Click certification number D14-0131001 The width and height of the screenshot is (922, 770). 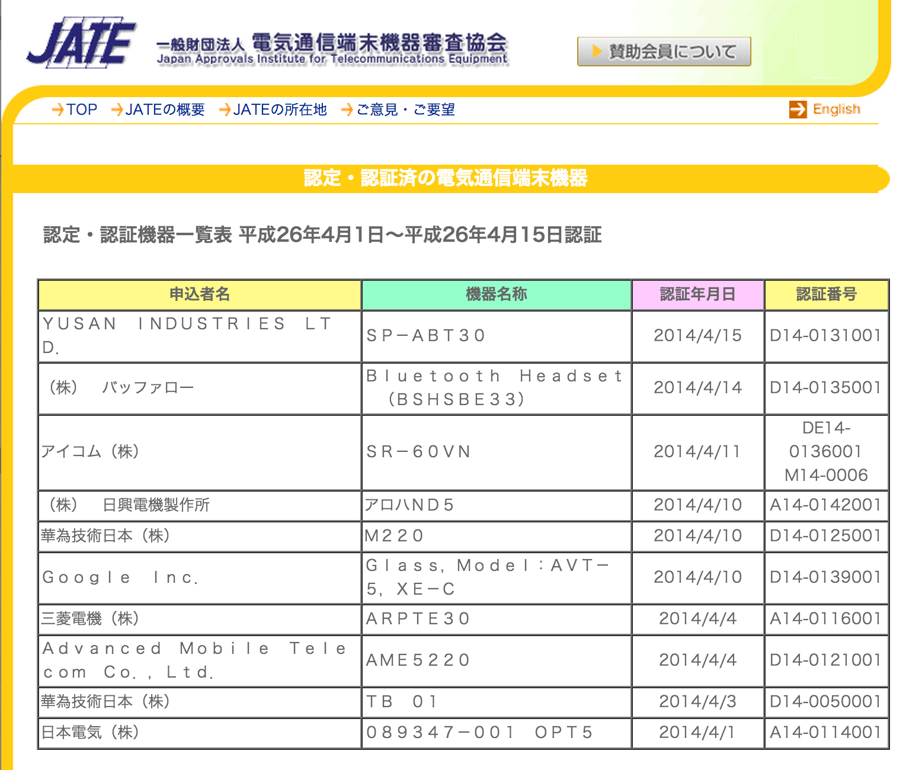(x=826, y=336)
